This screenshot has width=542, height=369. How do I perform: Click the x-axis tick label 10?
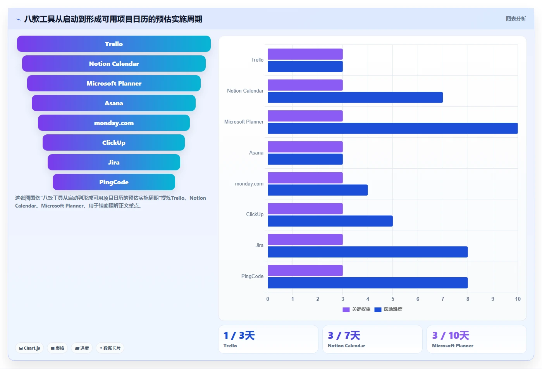(518, 299)
